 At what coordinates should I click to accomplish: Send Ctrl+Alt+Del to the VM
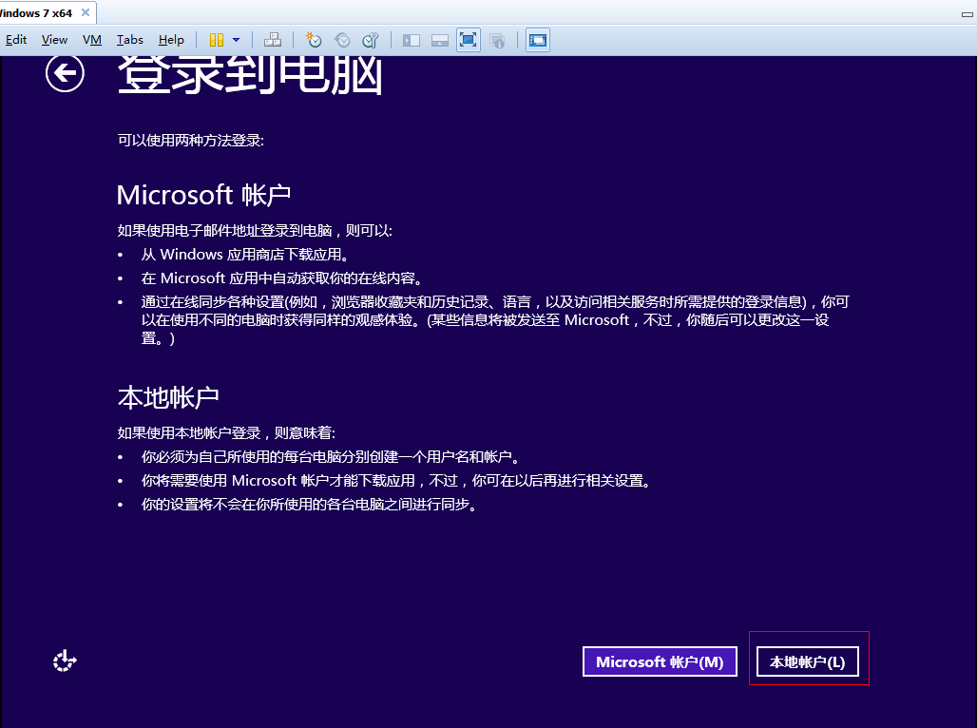(x=273, y=40)
